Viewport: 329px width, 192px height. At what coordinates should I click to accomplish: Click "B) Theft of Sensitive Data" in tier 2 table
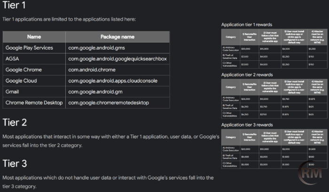230,107
